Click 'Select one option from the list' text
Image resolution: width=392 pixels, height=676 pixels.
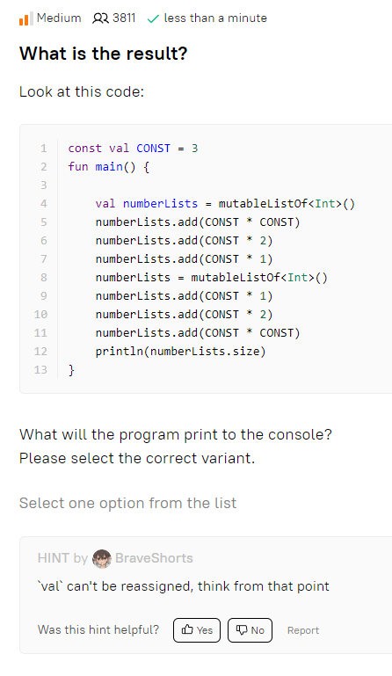point(127,503)
